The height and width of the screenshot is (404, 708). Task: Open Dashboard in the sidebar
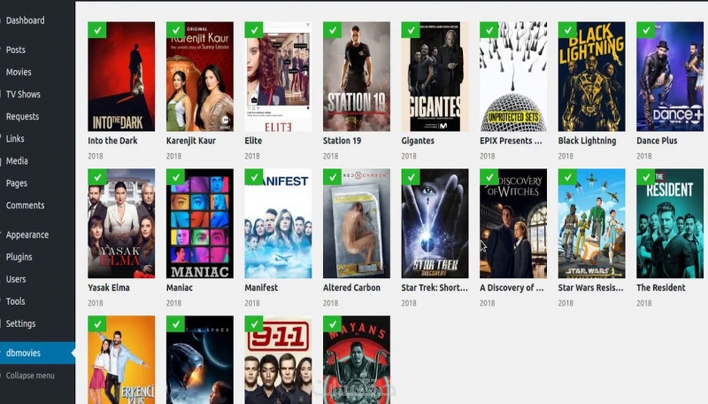(25, 20)
